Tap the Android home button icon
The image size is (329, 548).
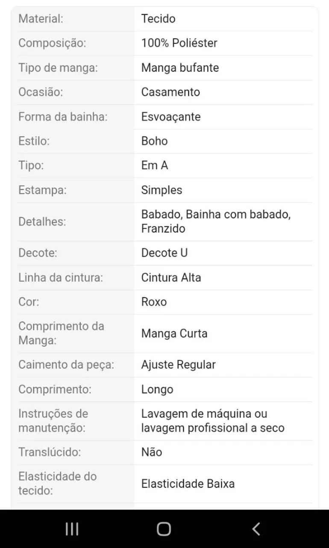(x=164, y=529)
